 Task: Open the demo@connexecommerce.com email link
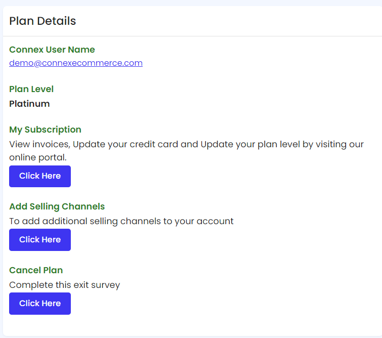(x=76, y=63)
